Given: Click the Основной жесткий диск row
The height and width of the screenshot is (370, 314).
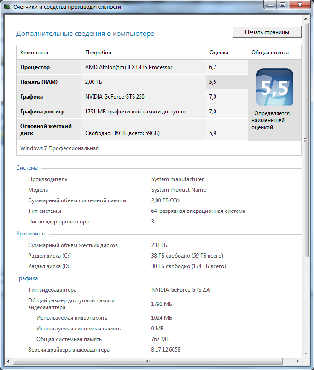Looking at the screenshot, I should click(132, 129).
